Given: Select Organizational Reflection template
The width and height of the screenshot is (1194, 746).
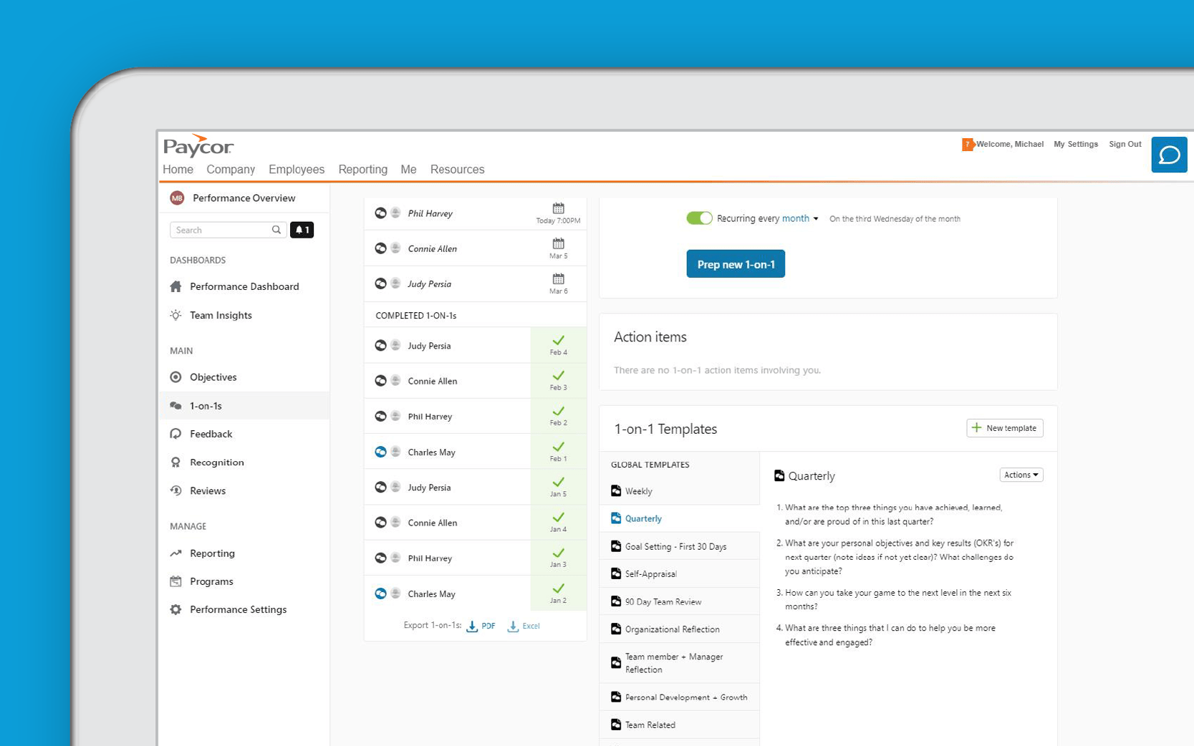Looking at the screenshot, I should (679, 629).
